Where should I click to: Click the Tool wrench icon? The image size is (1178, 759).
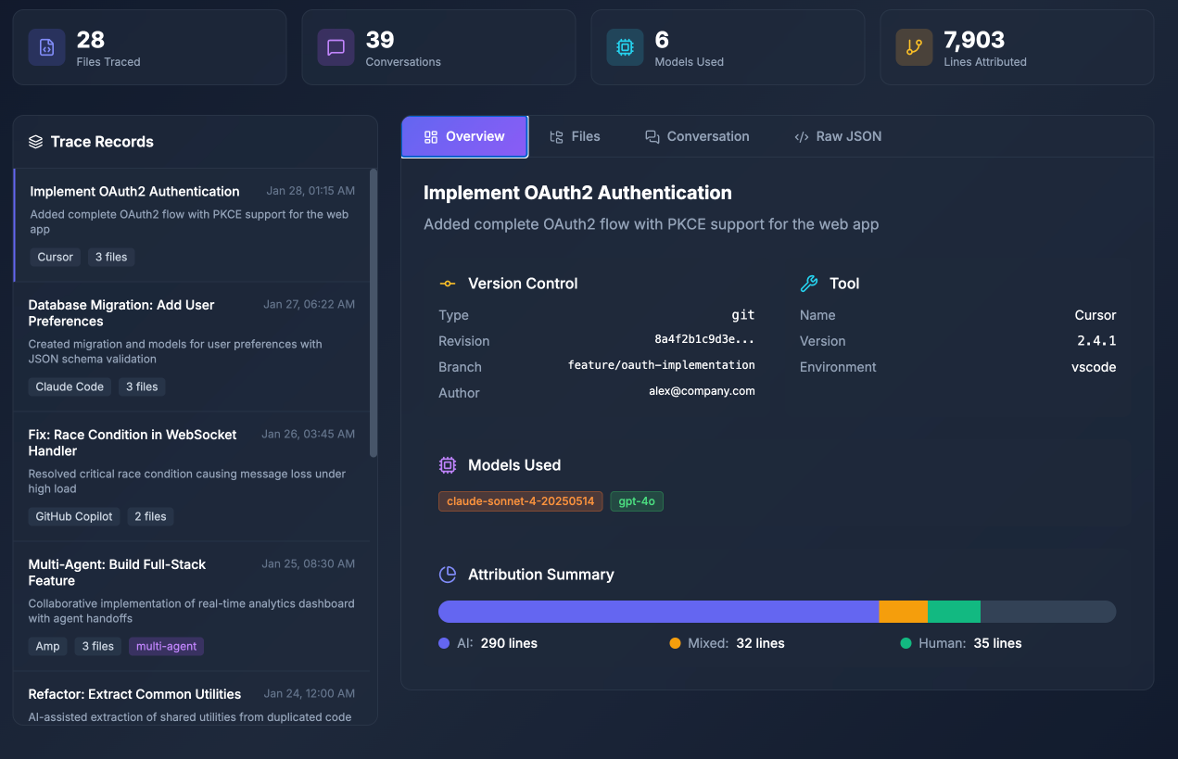coord(809,284)
